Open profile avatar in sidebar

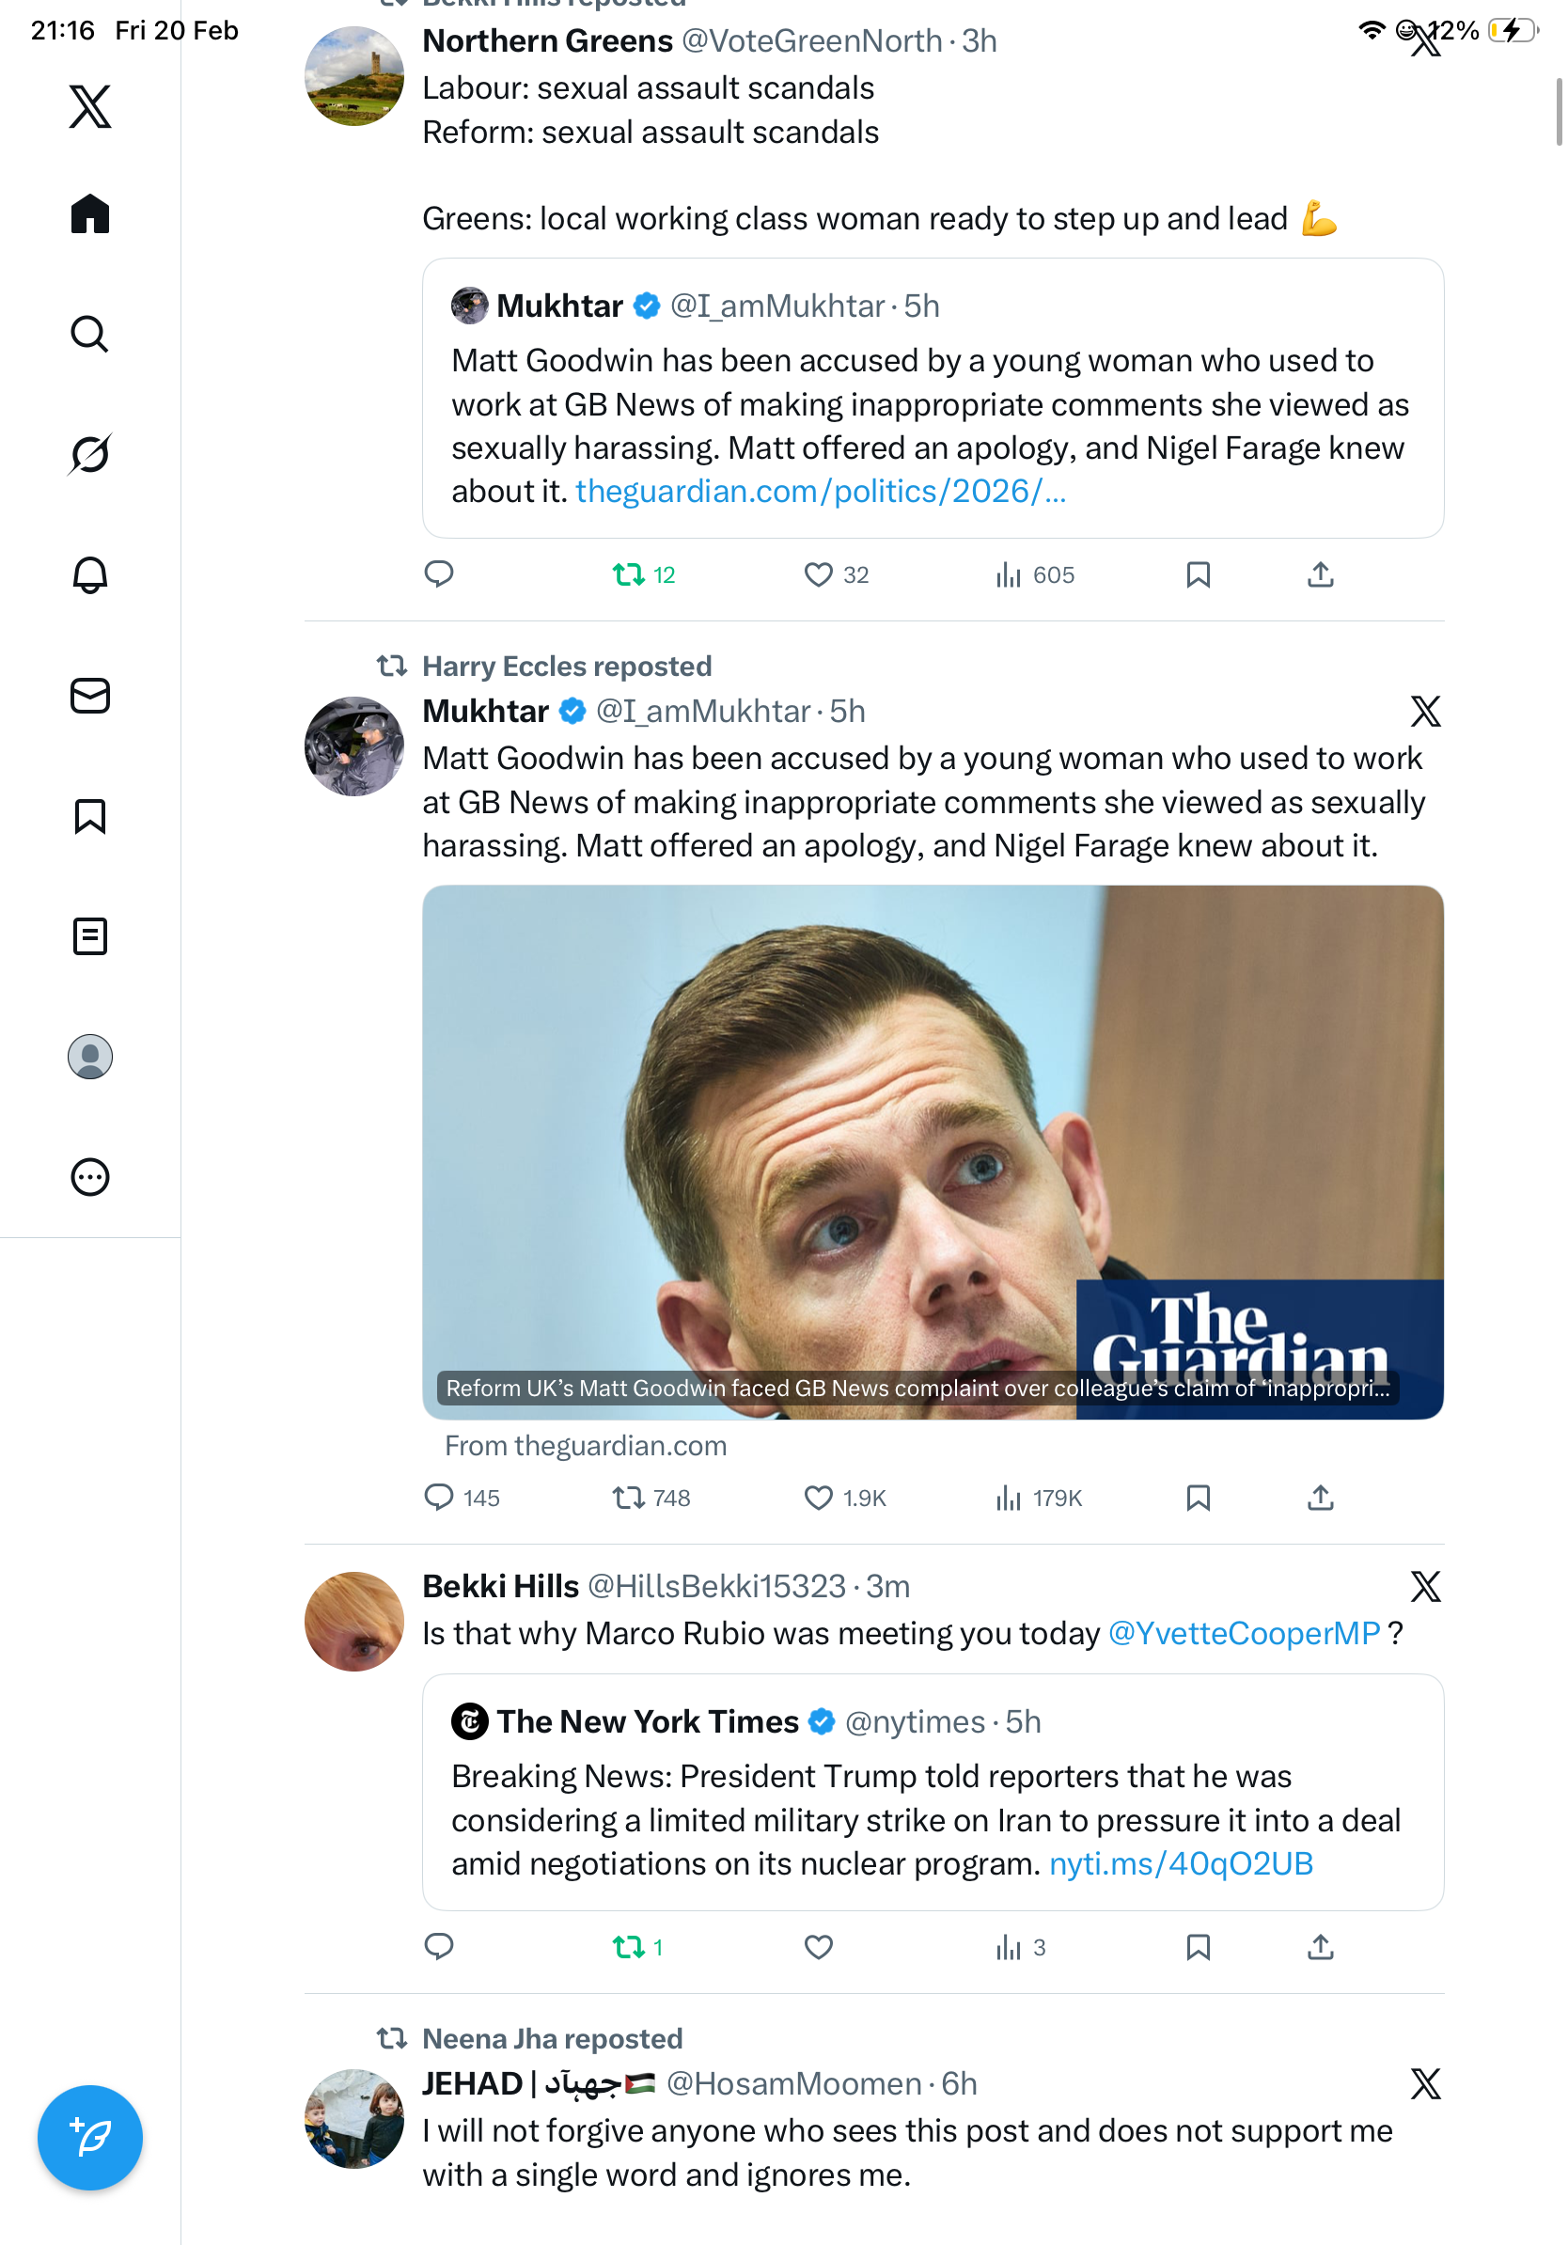[90, 1056]
